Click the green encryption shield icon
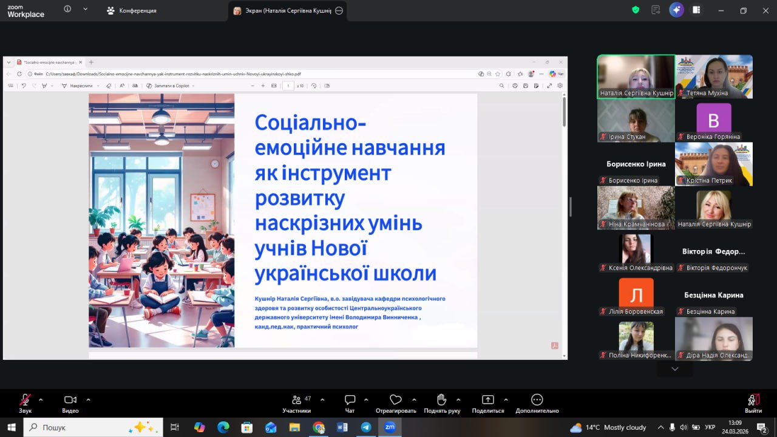 click(x=636, y=10)
